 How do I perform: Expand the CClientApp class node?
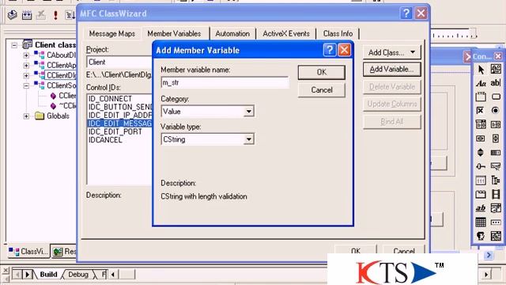point(26,65)
